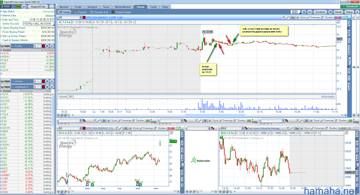
Task: Click the $DJI symbol input field
Action: tap(230, 128)
